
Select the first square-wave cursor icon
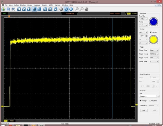(x=34, y=9)
